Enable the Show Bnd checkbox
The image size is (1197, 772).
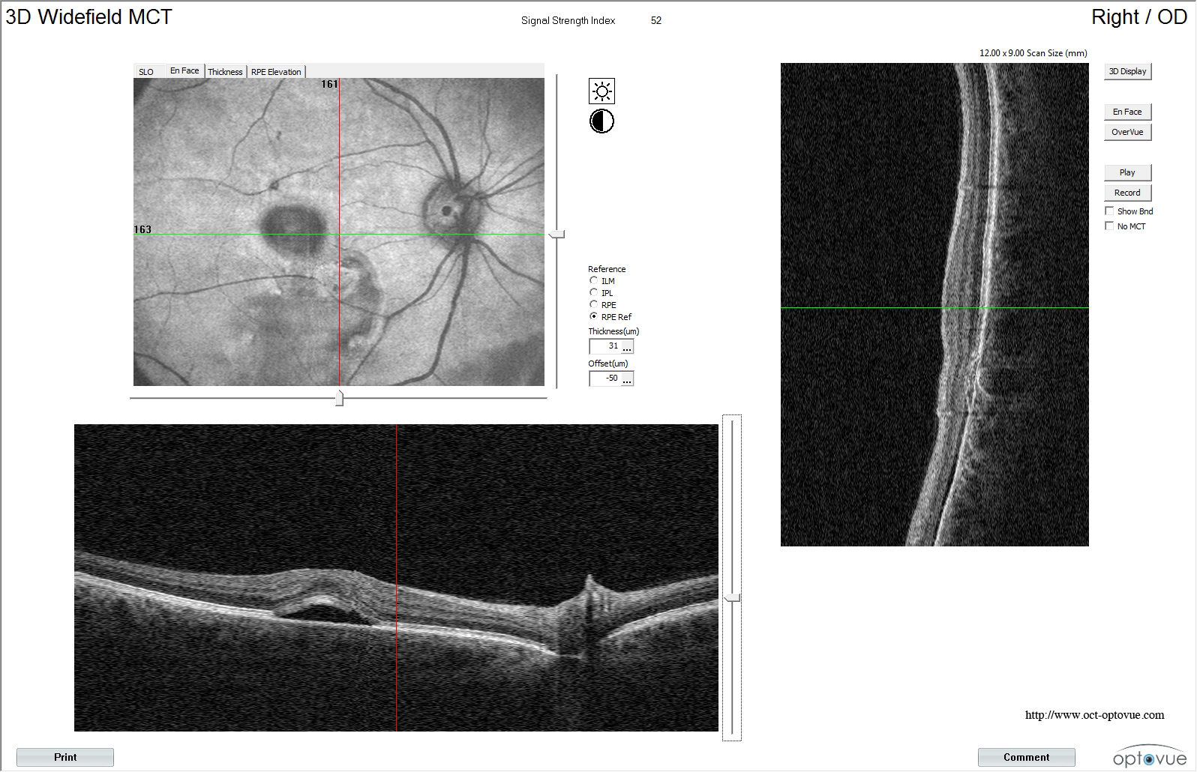pos(1109,211)
